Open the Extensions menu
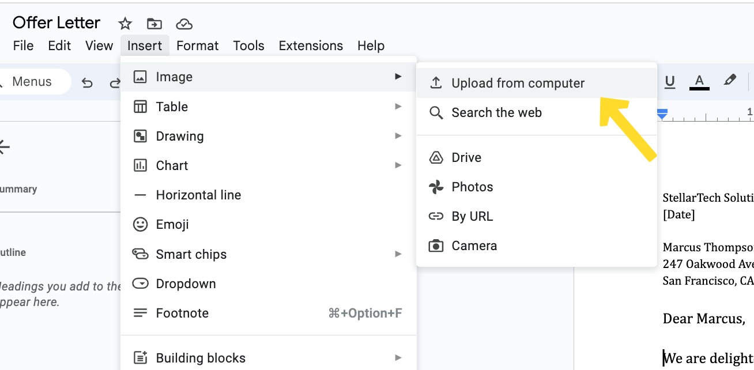 (x=311, y=46)
